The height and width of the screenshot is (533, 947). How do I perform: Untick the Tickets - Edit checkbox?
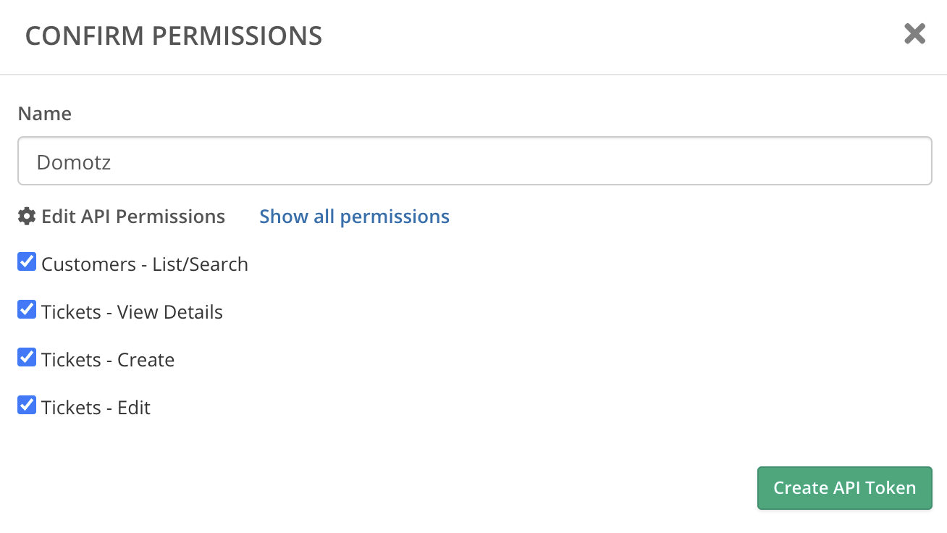[27, 406]
